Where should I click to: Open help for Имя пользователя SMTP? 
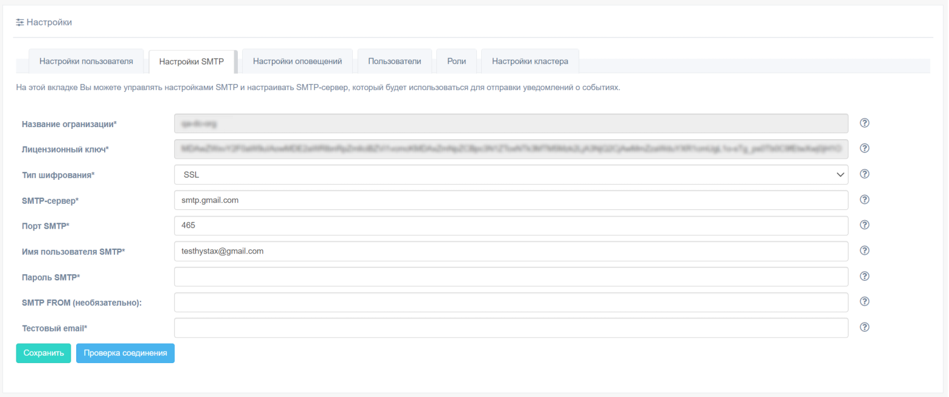coord(865,251)
